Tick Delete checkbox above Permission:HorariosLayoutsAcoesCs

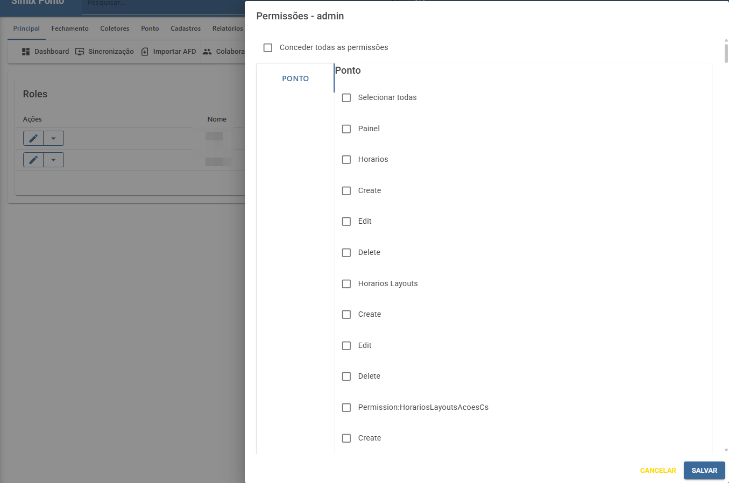(346, 377)
